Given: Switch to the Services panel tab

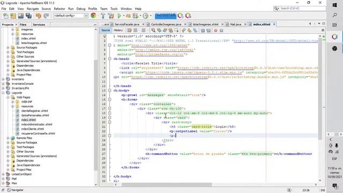Looking at the screenshot, I should pyautogui.click(x=39, y=25).
